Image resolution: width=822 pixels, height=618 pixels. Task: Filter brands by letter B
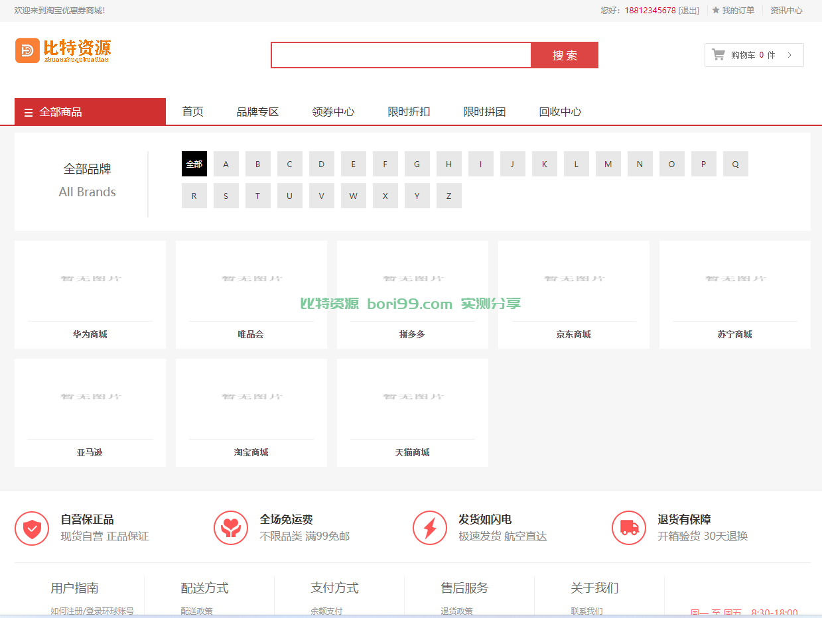click(258, 164)
